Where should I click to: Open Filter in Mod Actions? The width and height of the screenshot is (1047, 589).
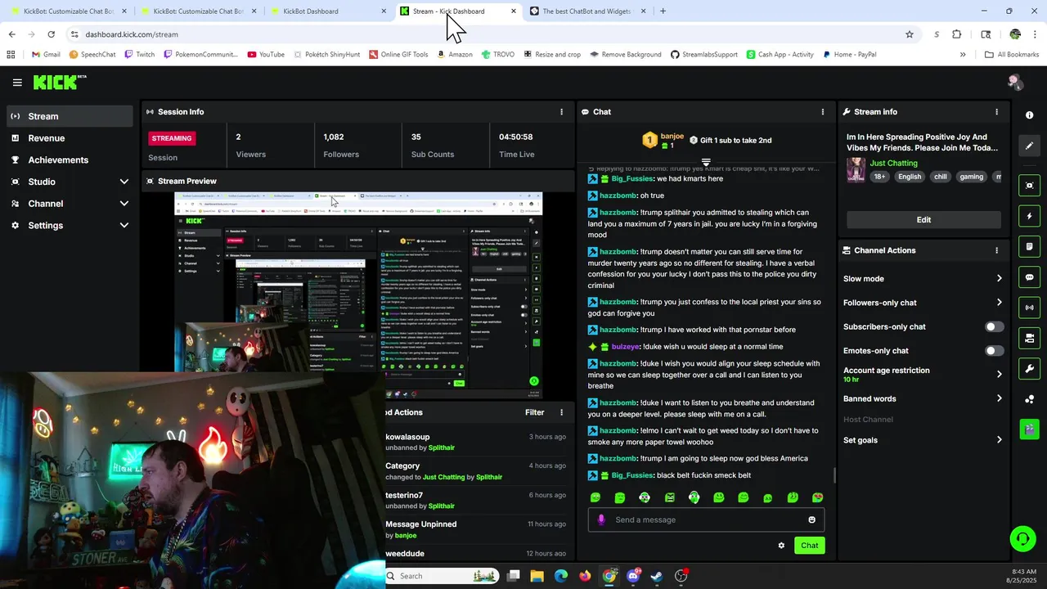tap(534, 412)
